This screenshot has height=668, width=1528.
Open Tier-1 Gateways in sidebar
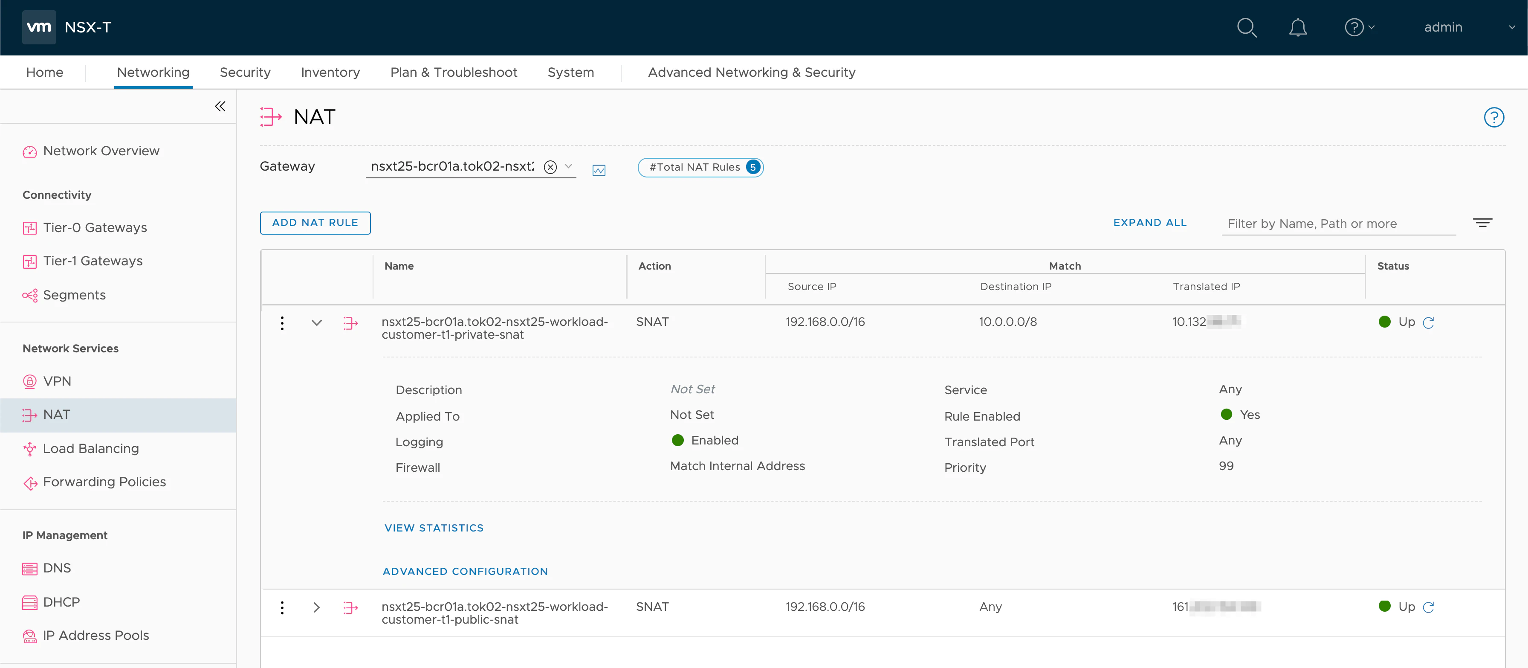(x=93, y=261)
